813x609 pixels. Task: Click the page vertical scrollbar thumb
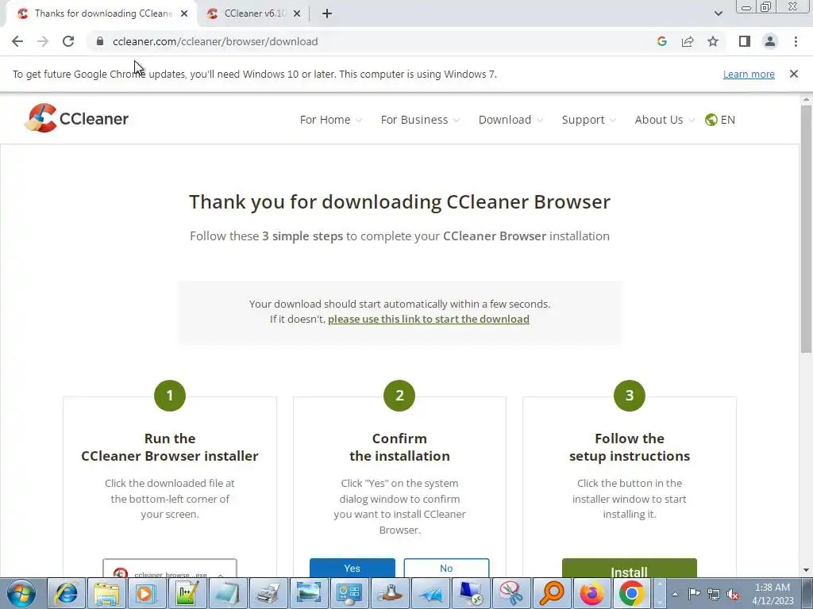pyautogui.click(x=806, y=229)
